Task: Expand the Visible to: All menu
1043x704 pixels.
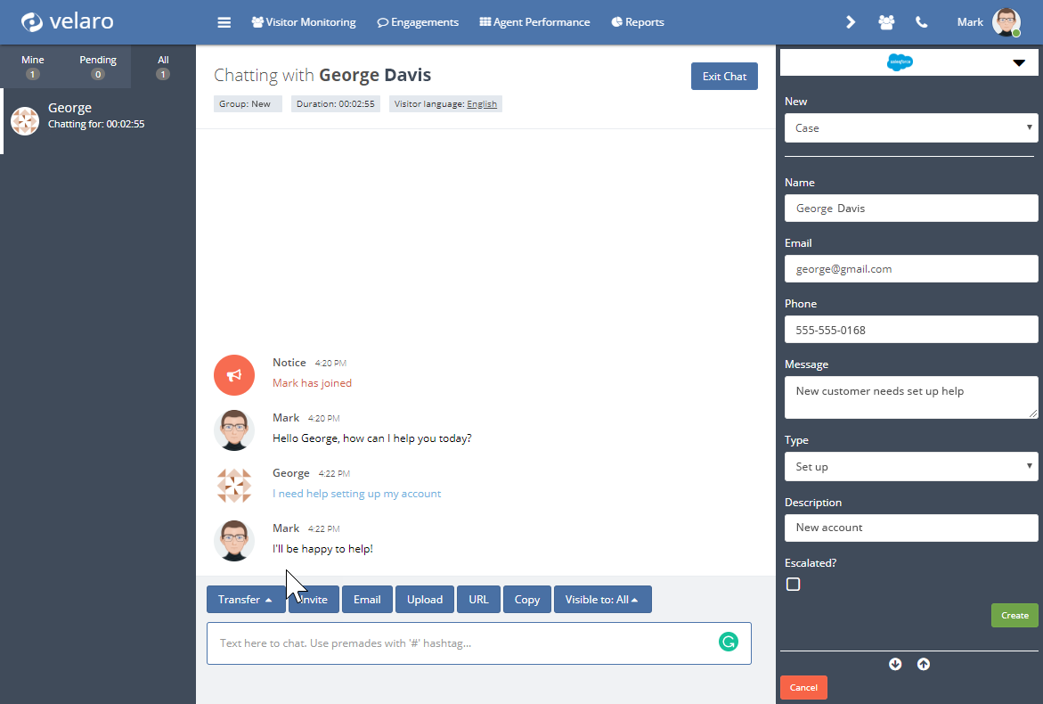Action: [x=602, y=600]
